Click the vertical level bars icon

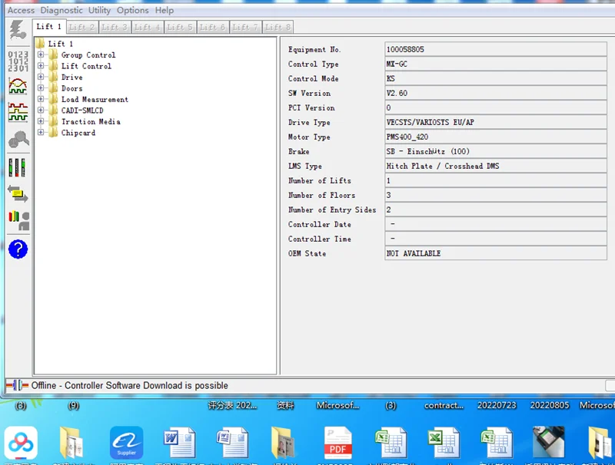(18, 167)
